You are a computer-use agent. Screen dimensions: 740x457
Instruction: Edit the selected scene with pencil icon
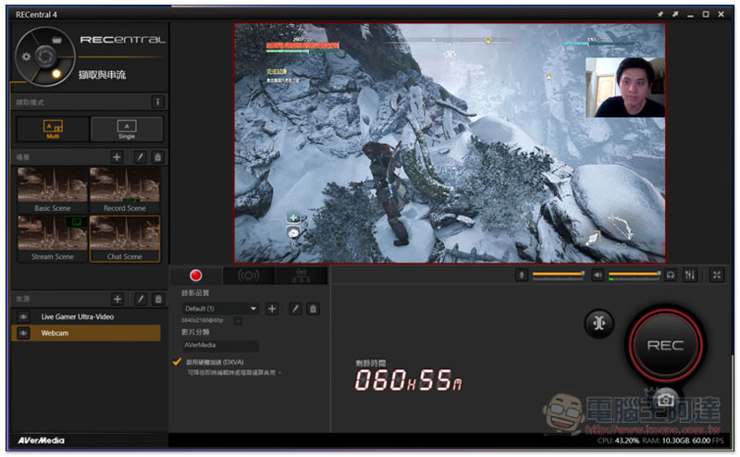pyautogui.click(x=141, y=156)
